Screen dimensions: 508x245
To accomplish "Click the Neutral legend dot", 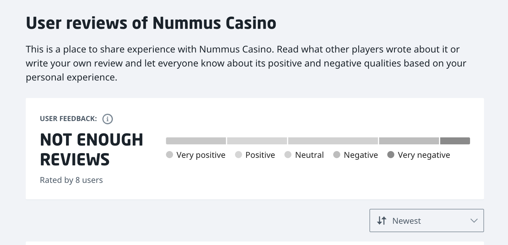I will (288, 155).
